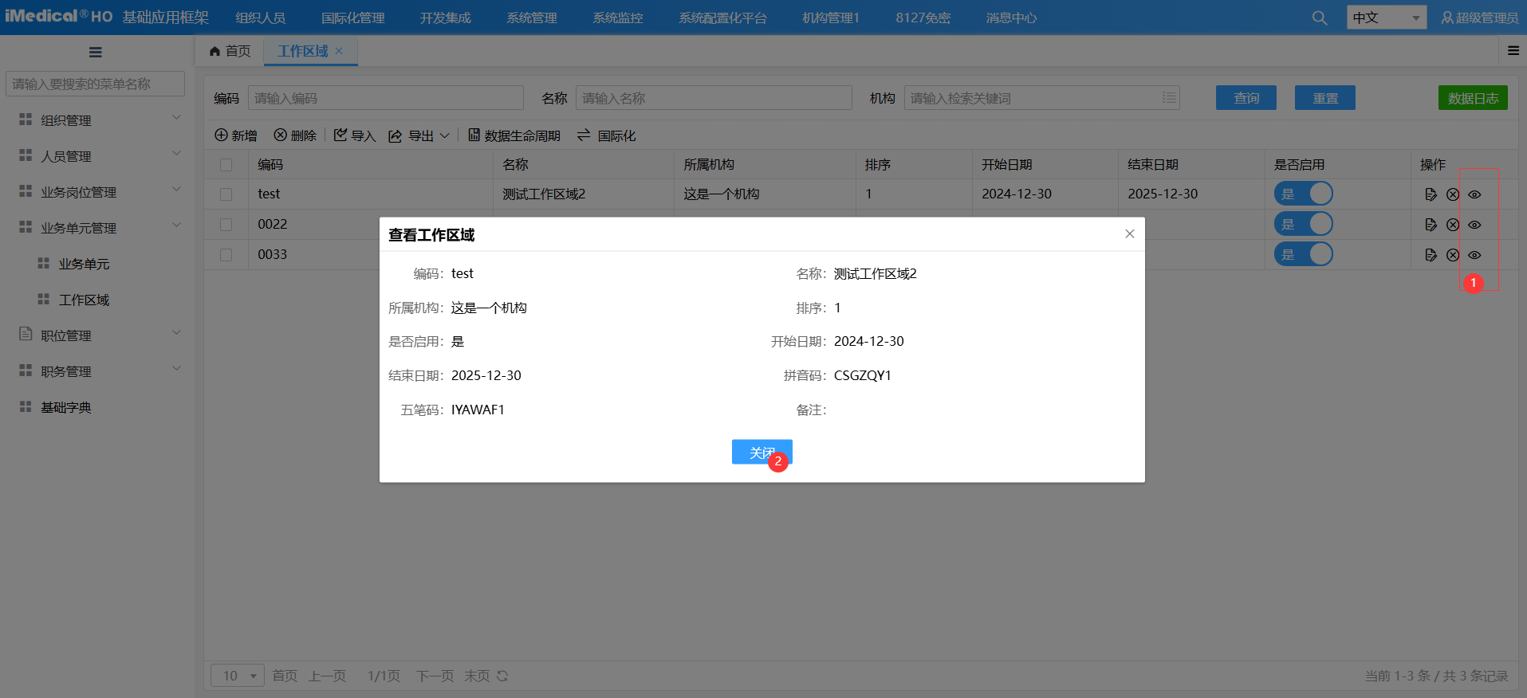This screenshot has height=698, width=1527.
Task: Open the 中文 language dropdown
Action: pyautogui.click(x=1386, y=18)
